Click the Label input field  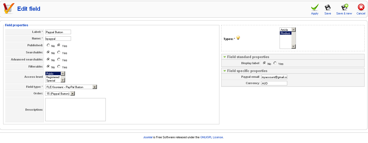[x=58, y=32]
